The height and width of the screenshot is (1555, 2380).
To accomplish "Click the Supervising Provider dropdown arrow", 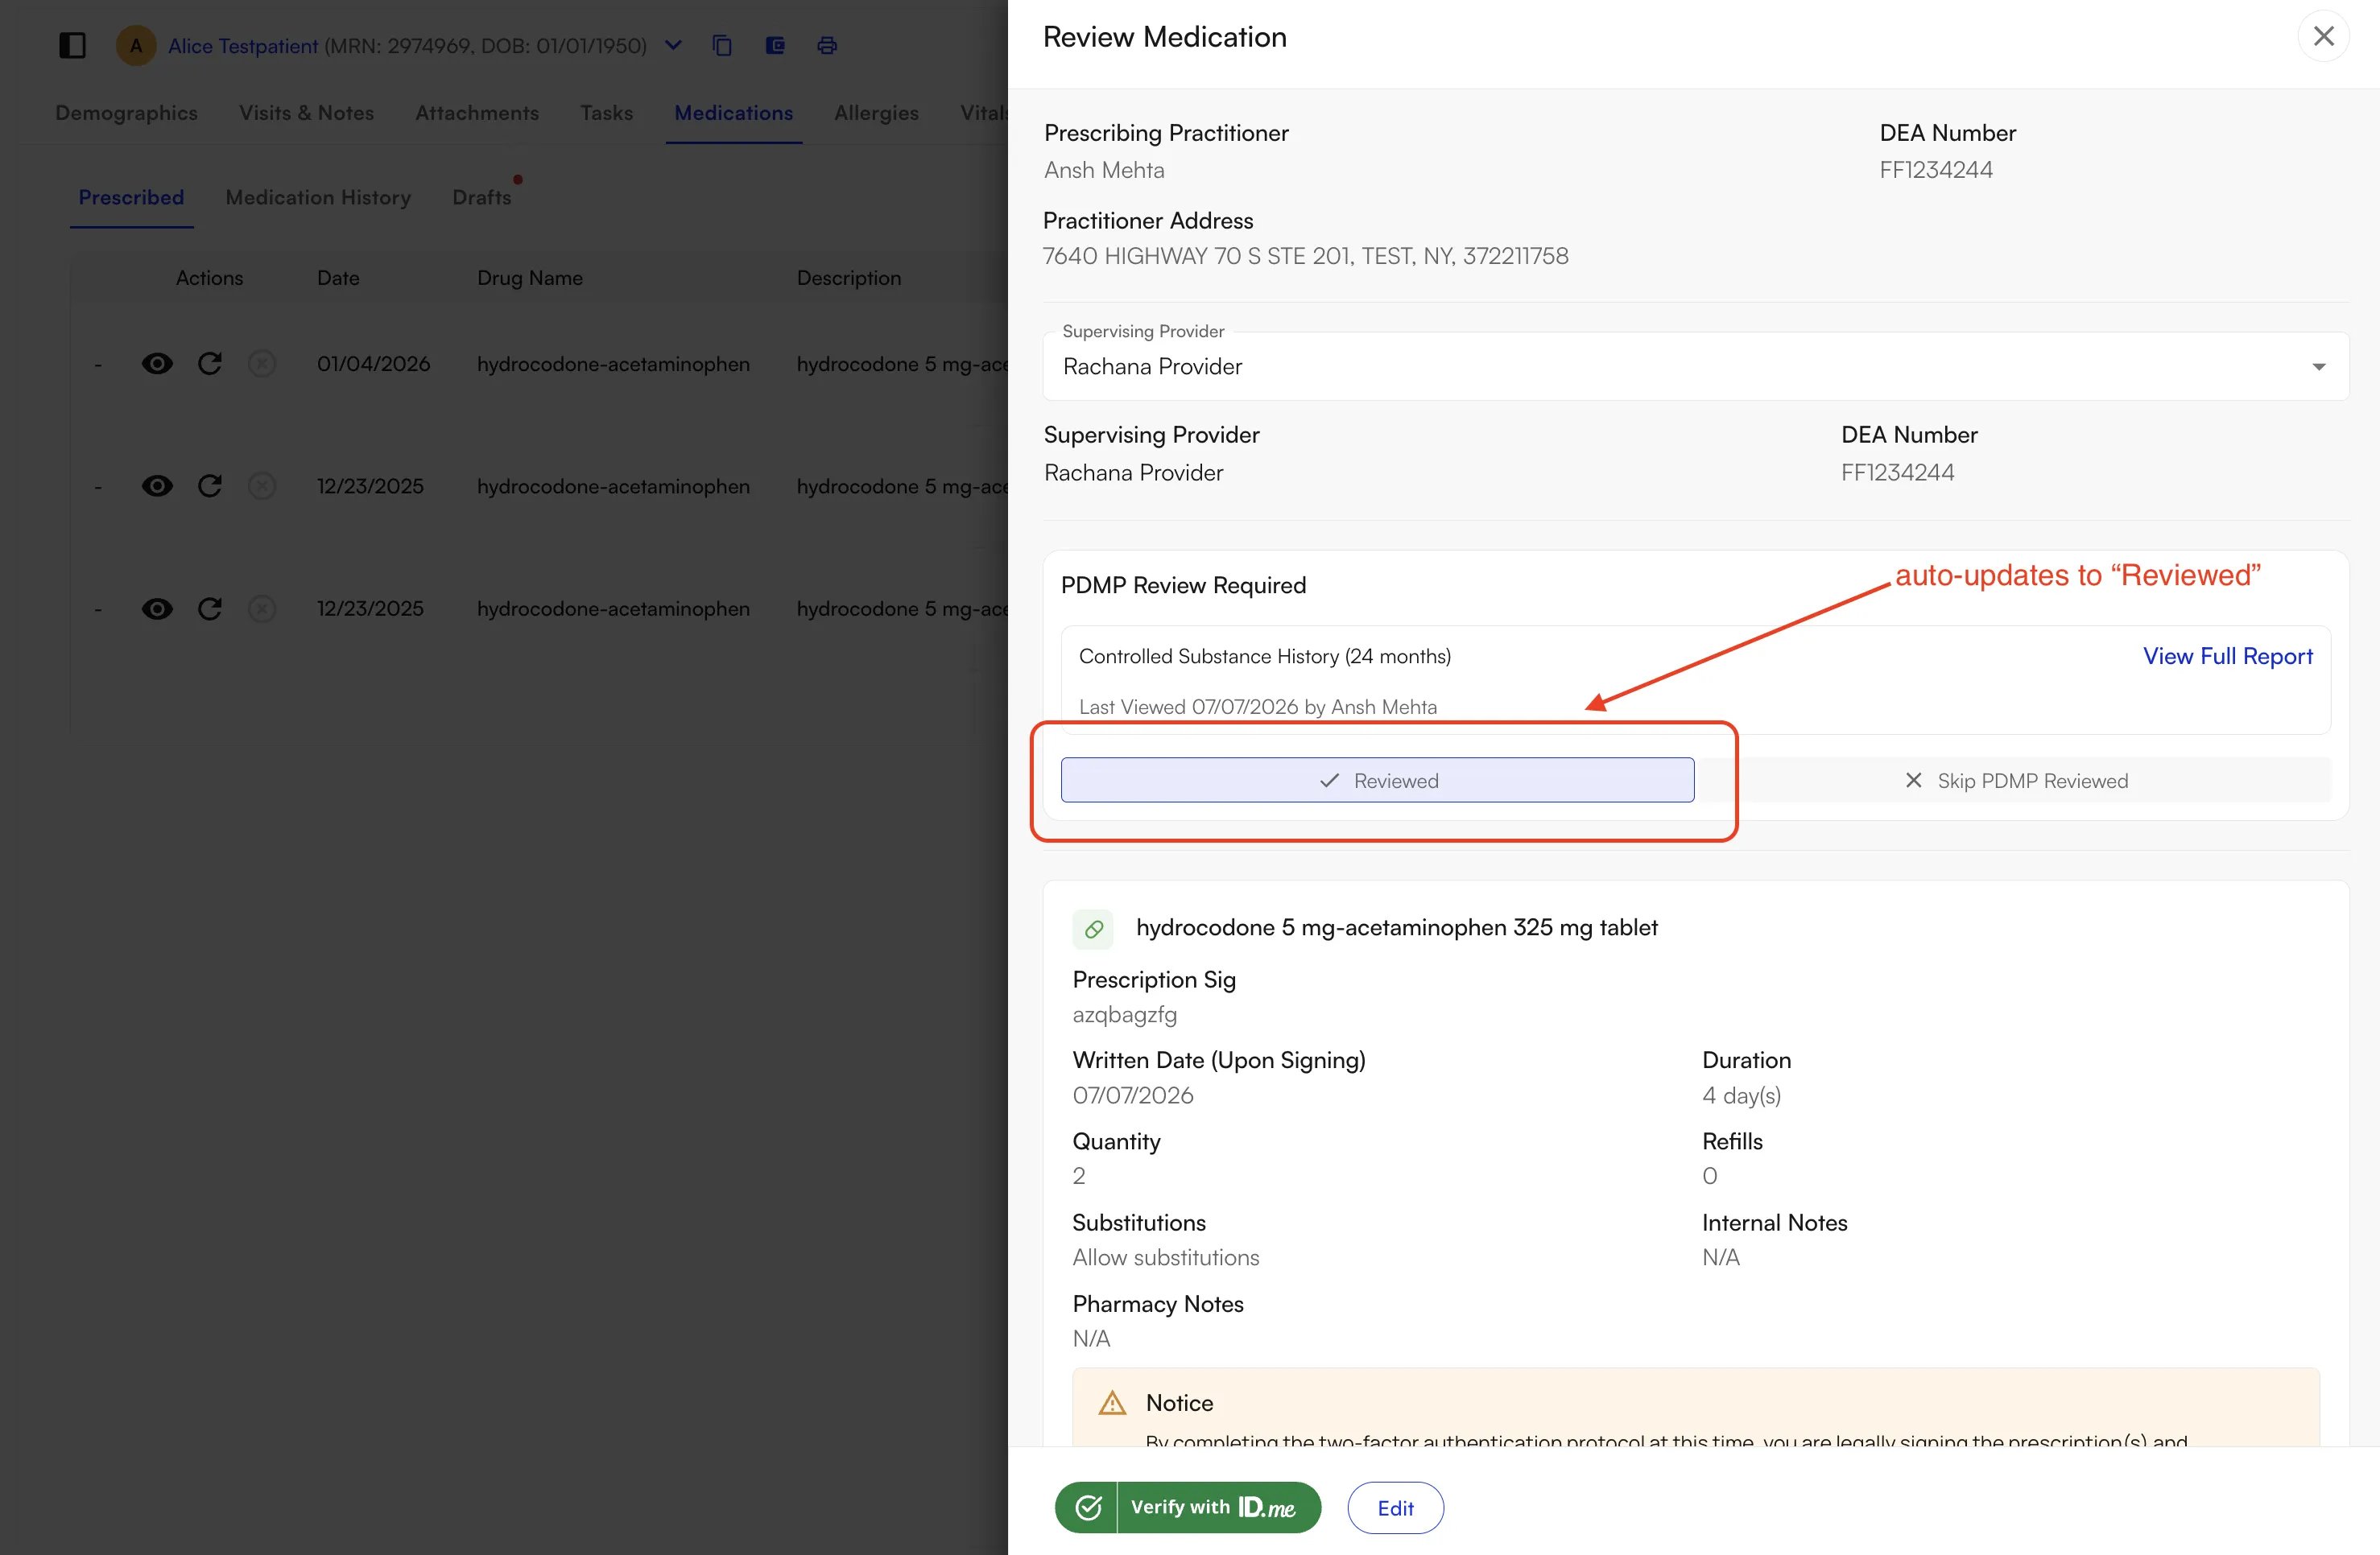I will [x=2318, y=367].
